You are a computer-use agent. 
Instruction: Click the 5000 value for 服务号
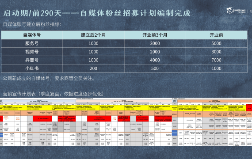(x=217, y=43)
